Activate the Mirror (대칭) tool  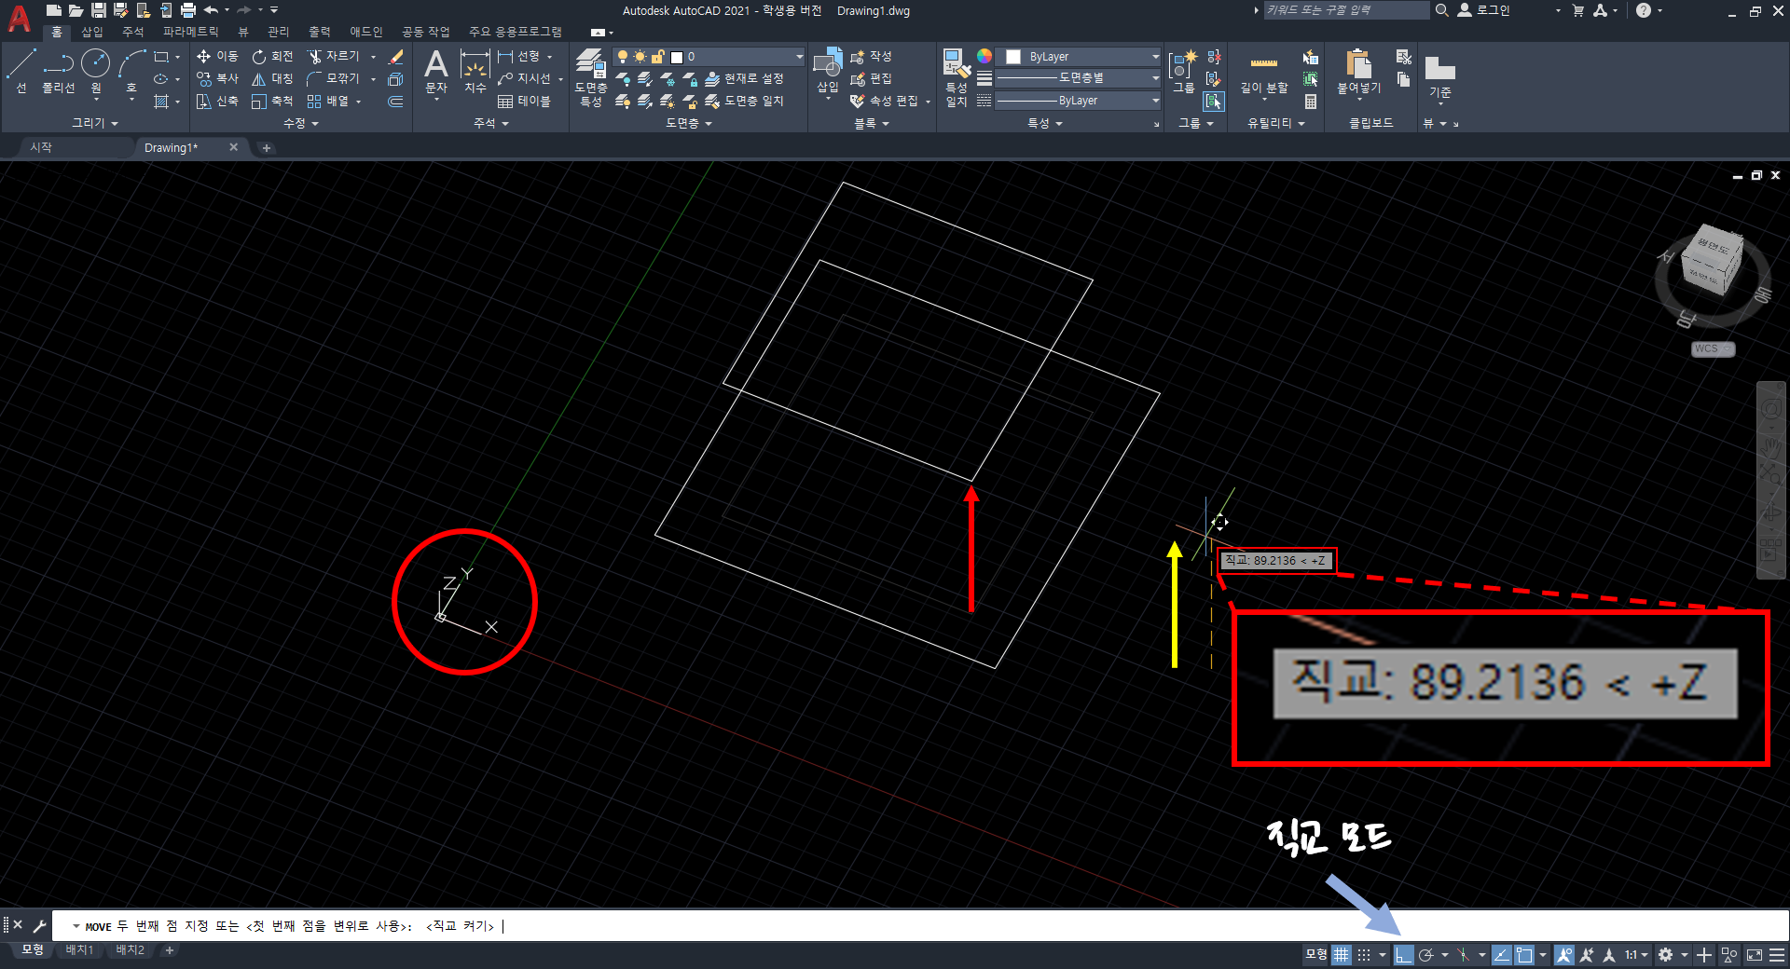pos(272,79)
